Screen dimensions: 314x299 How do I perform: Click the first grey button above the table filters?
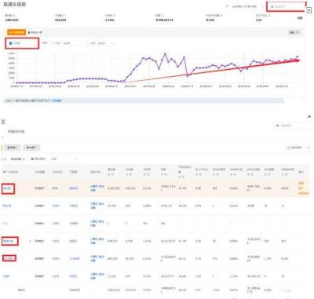tap(13, 148)
